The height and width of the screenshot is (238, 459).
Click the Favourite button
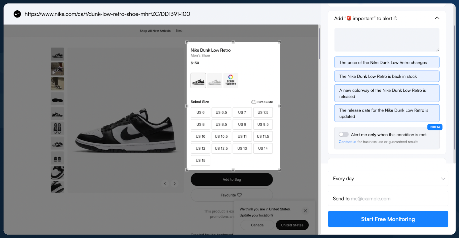point(232,195)
